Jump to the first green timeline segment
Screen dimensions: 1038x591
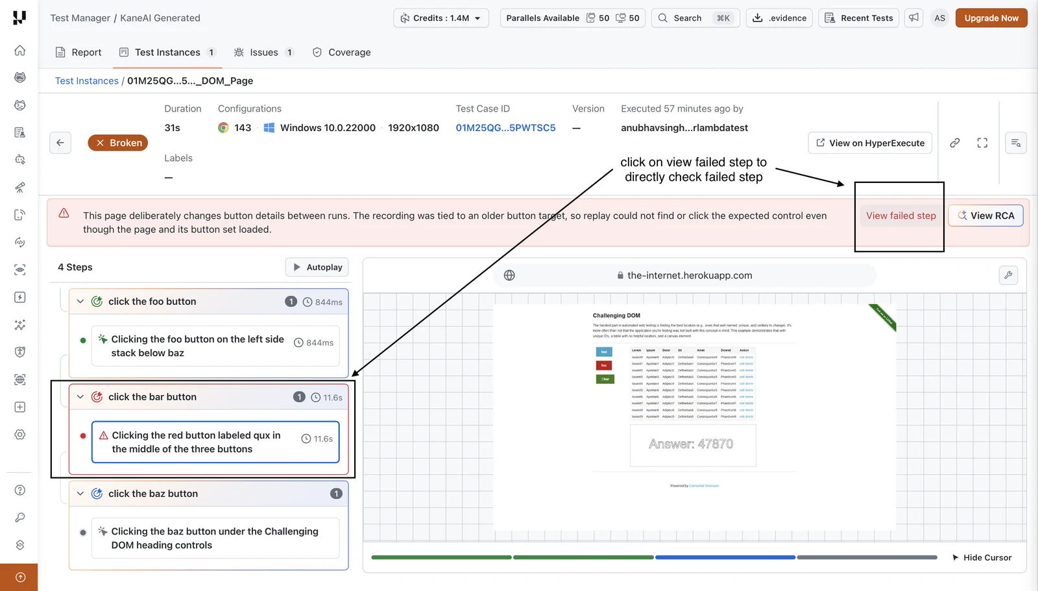(x=441, y=557)
